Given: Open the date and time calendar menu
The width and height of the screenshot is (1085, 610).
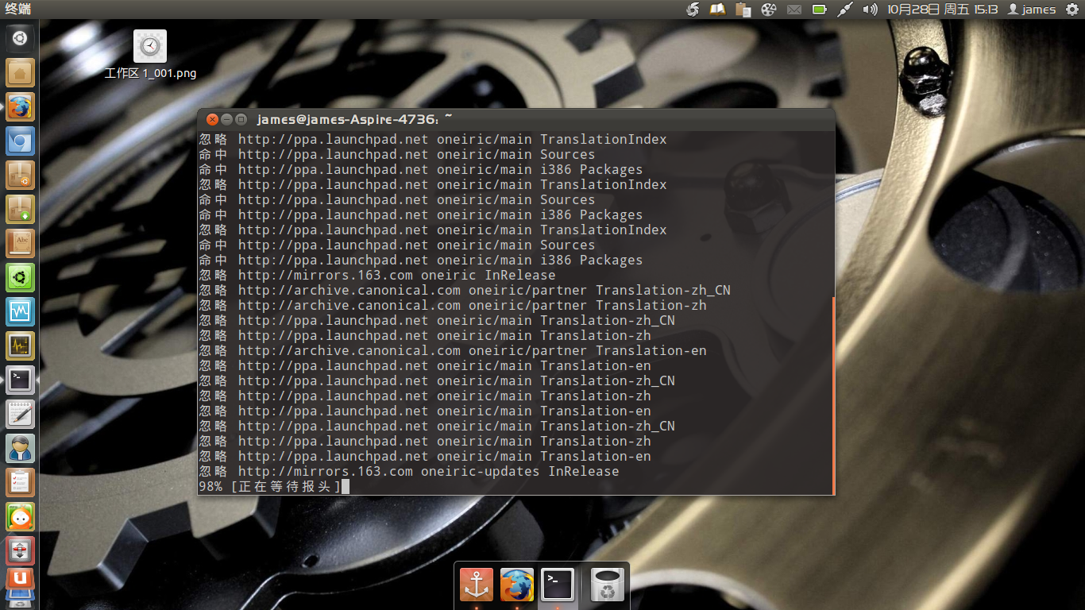Looking at the screenshot, I should [942, 10].
